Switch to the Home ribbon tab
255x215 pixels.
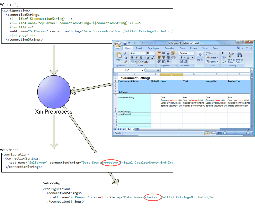128,48
